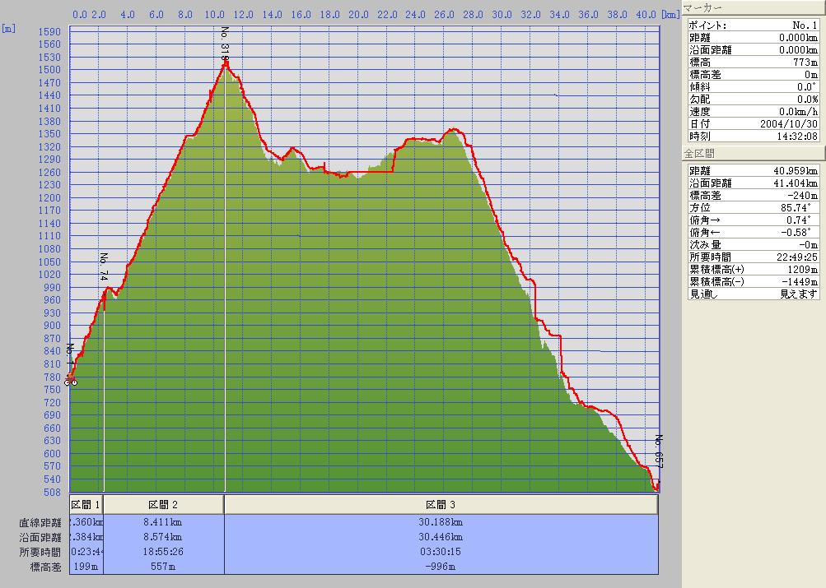The image size is (826, 588).
Task: Select the 区間 1 section header
Action: (86, 504)
